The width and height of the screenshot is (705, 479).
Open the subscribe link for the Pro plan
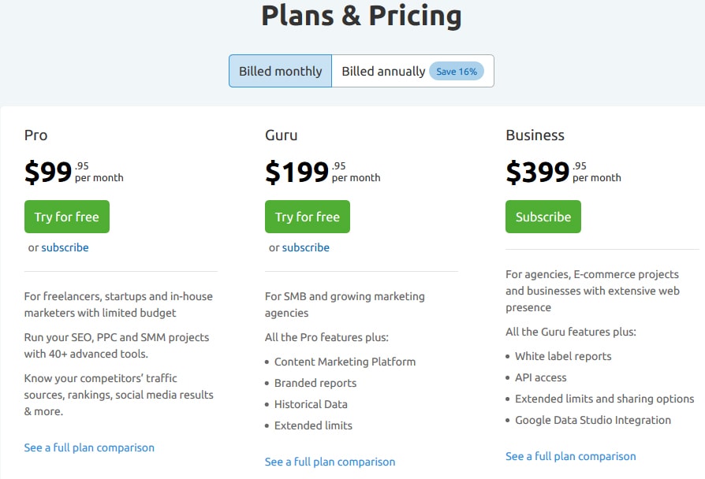coord(65,247)
